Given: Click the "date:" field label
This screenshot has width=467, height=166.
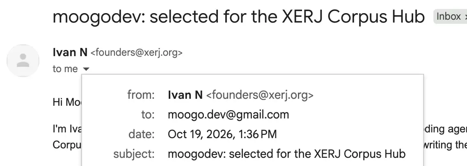Looking at the screenshot, I should 142,134.
